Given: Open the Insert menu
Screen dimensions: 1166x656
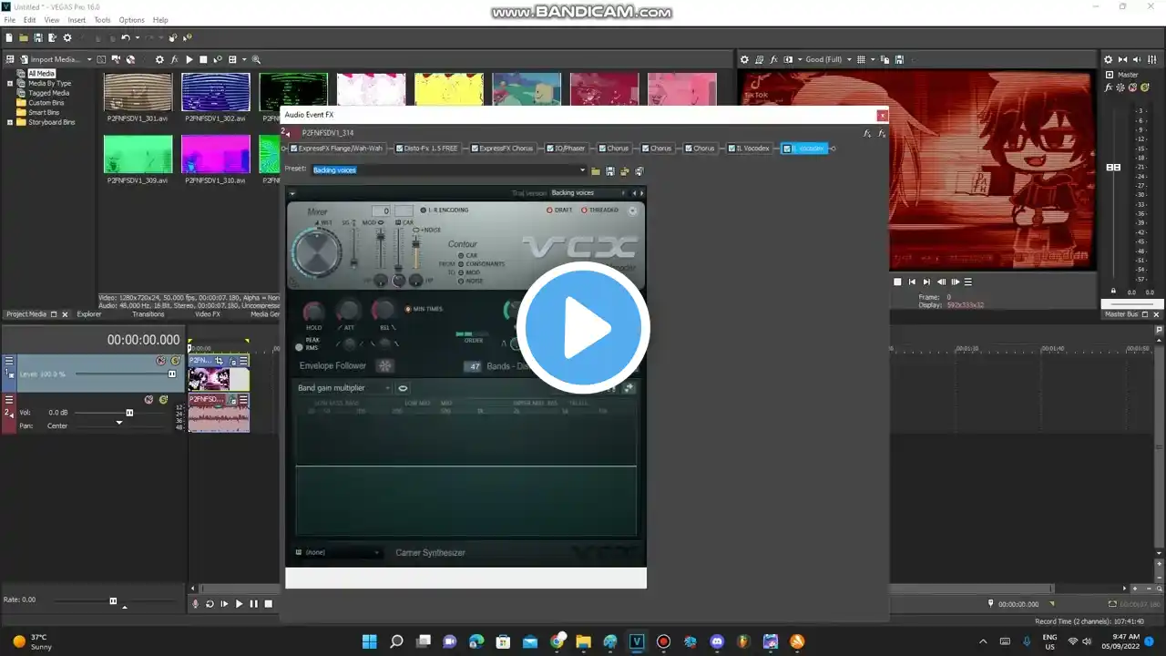Looking at the screenshot, I should tap(77, 20).
